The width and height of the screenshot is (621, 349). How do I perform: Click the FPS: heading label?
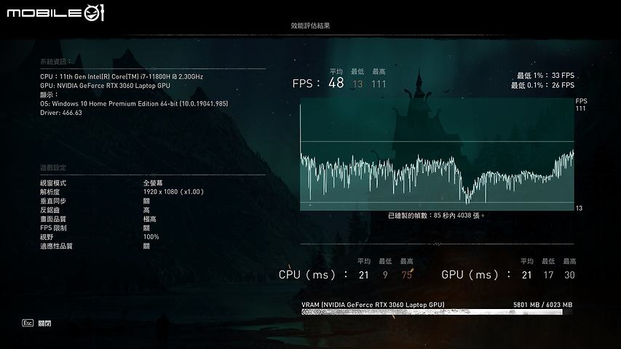tap(306, 84)
